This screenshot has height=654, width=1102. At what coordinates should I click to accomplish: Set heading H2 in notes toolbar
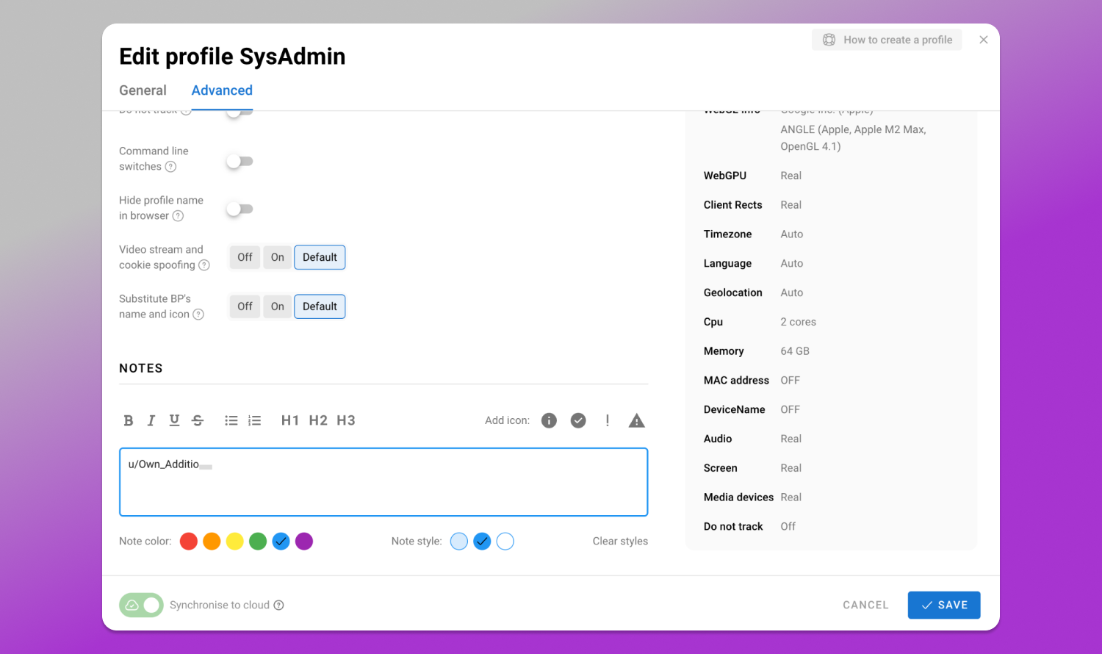coord(318,420)
